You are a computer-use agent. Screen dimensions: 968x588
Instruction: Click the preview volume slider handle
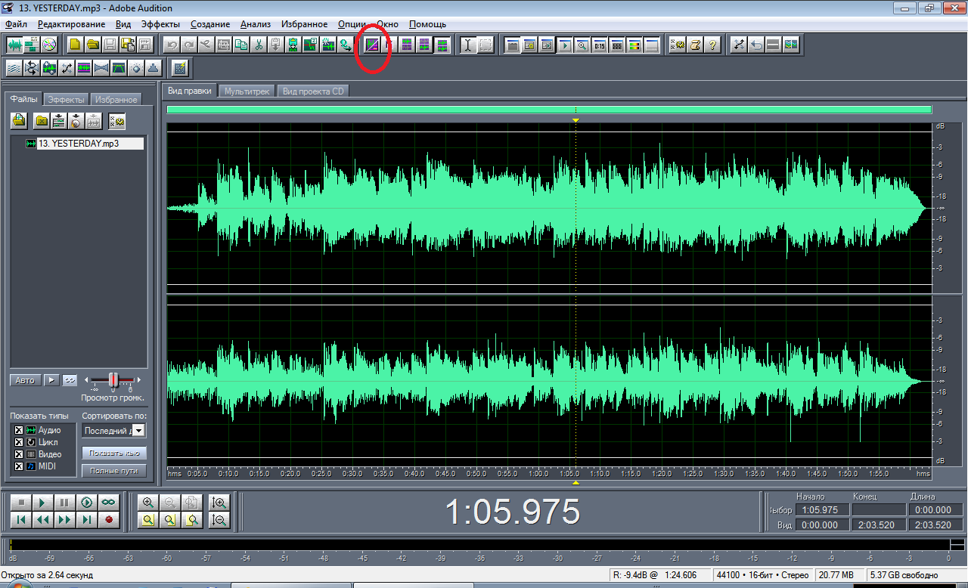[113, 379]
